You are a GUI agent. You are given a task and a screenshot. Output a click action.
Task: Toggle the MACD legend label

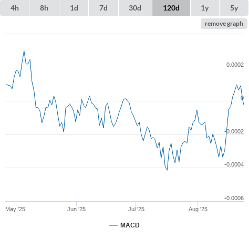point(130,225)
